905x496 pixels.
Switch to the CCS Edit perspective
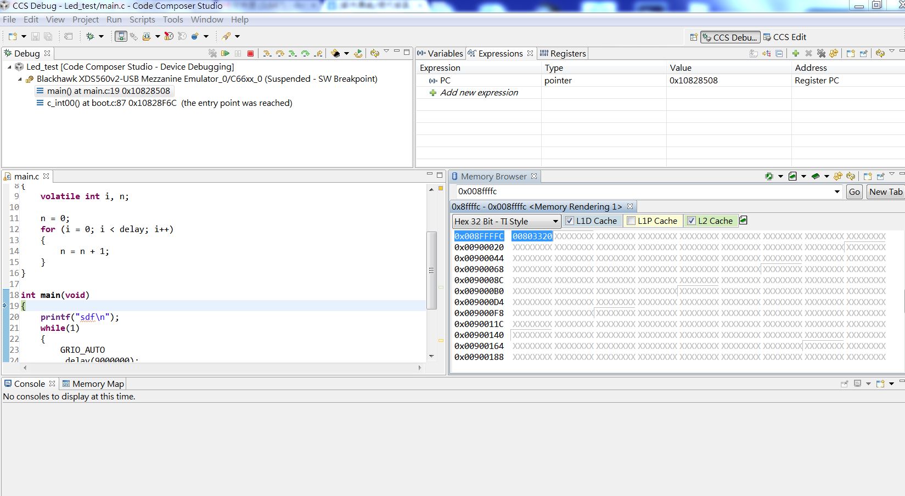(x=785, y=37)
